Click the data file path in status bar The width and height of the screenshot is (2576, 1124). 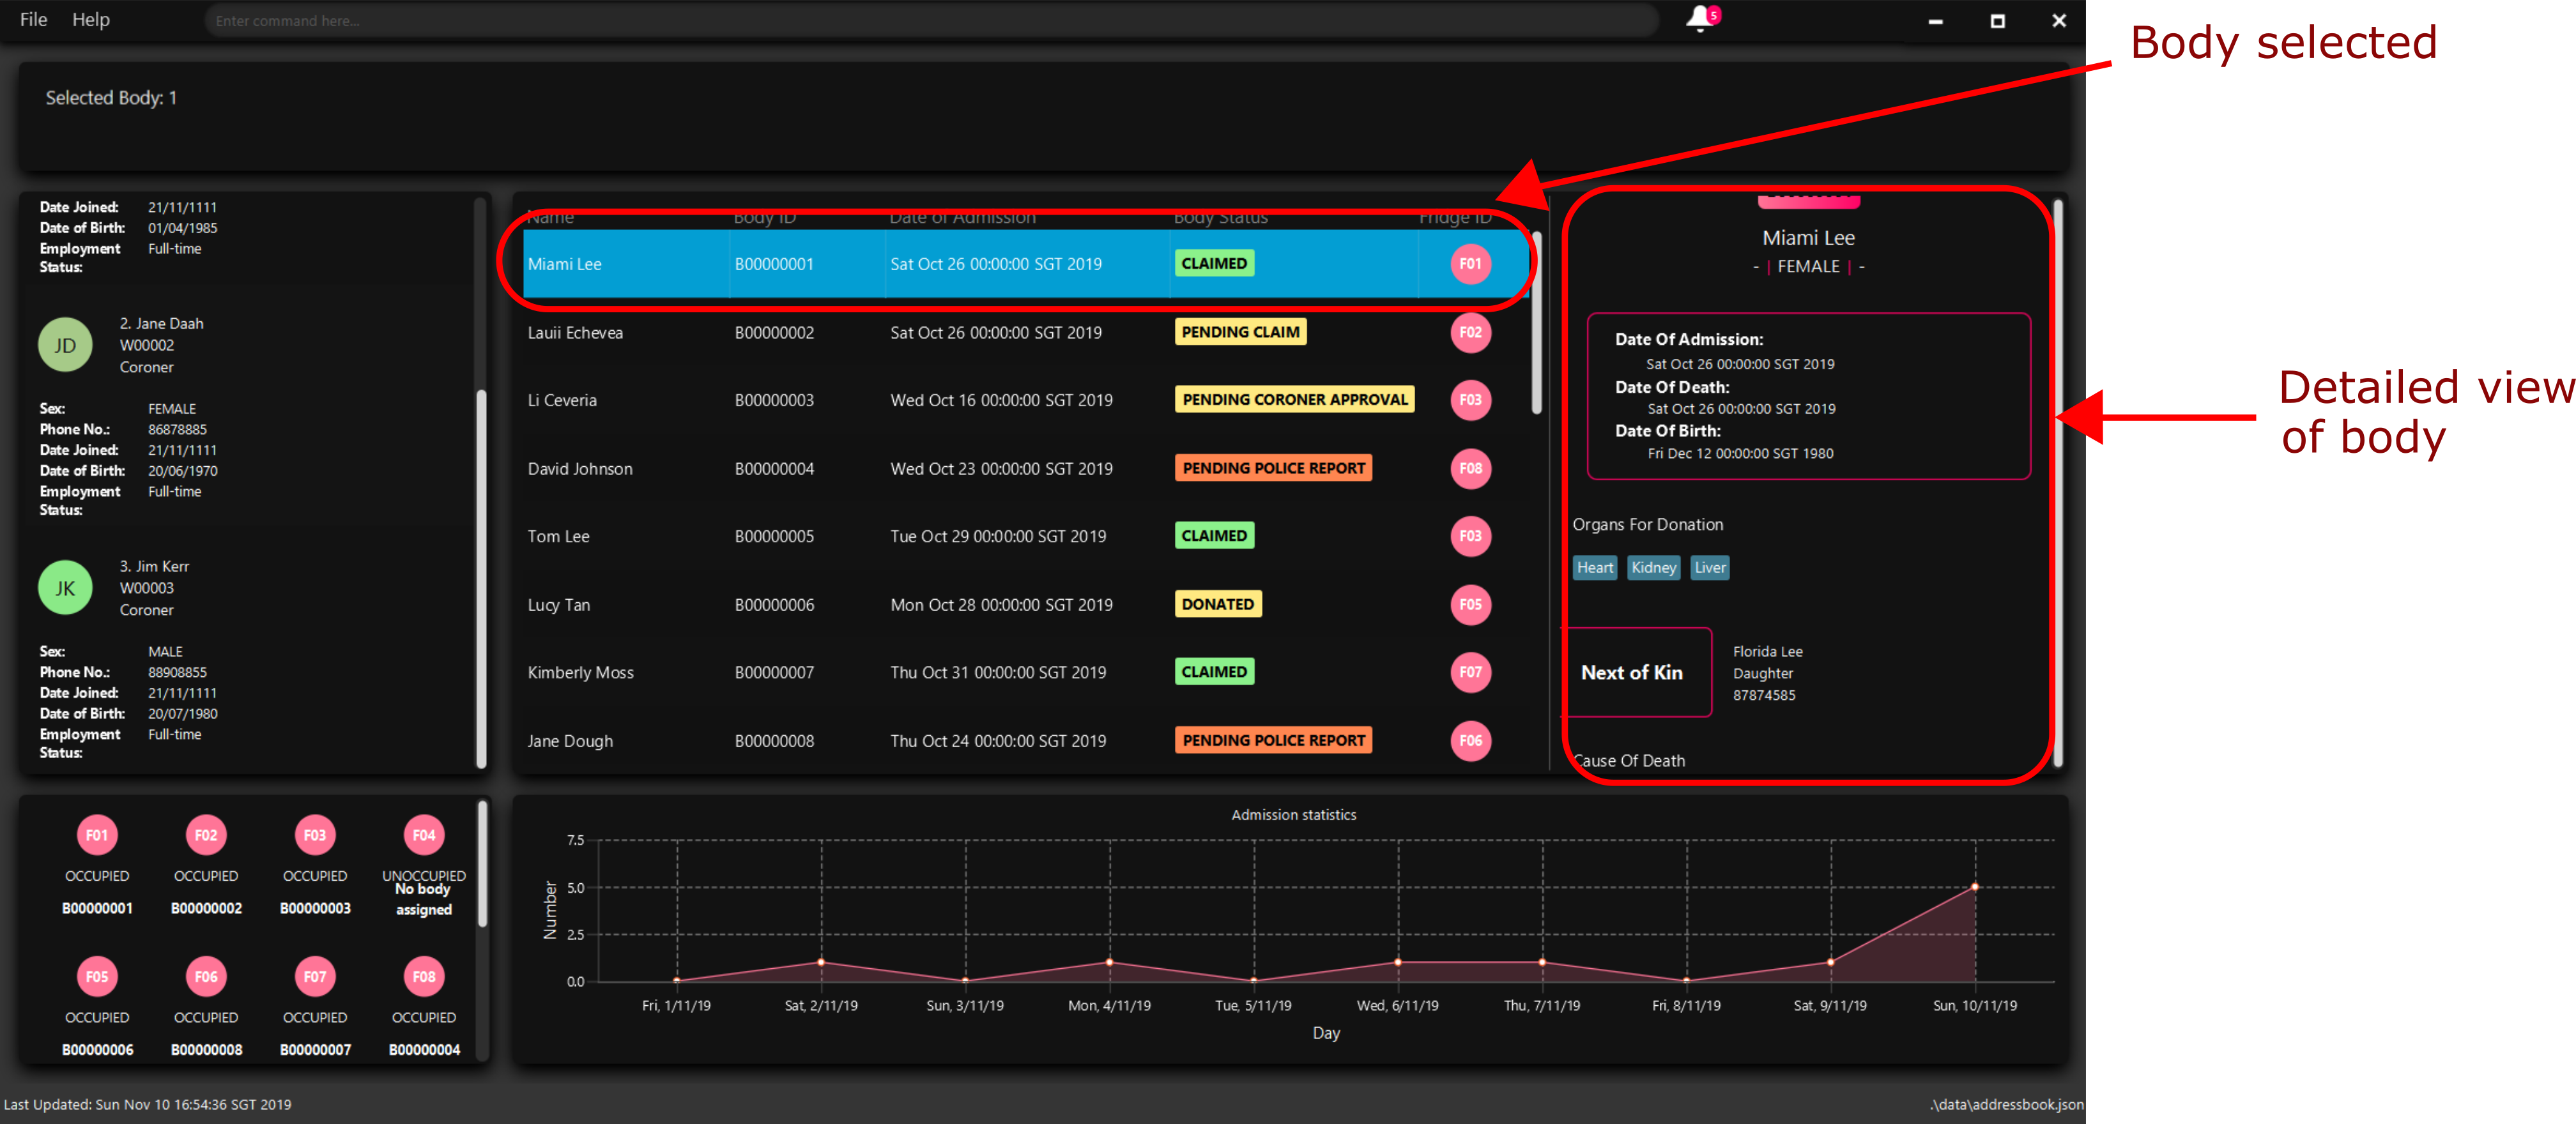pos(2006,1105)
